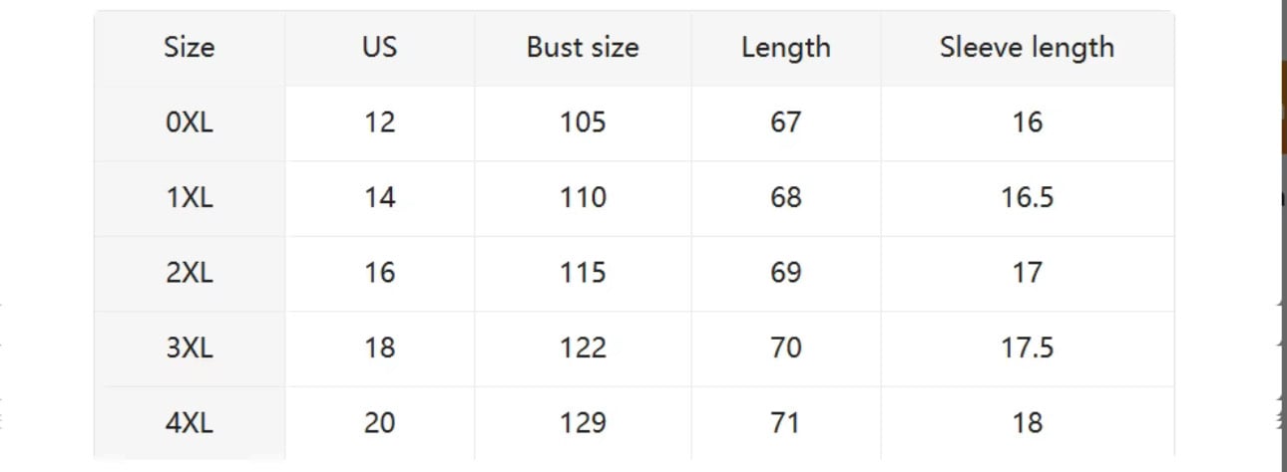Click bust size value 105
The height and width of the screenshot is (472, 1287).
(x=583, y=122)
